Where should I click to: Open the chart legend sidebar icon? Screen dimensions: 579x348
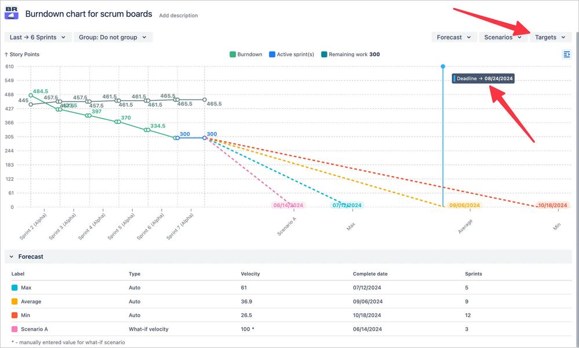coord(567,54)
